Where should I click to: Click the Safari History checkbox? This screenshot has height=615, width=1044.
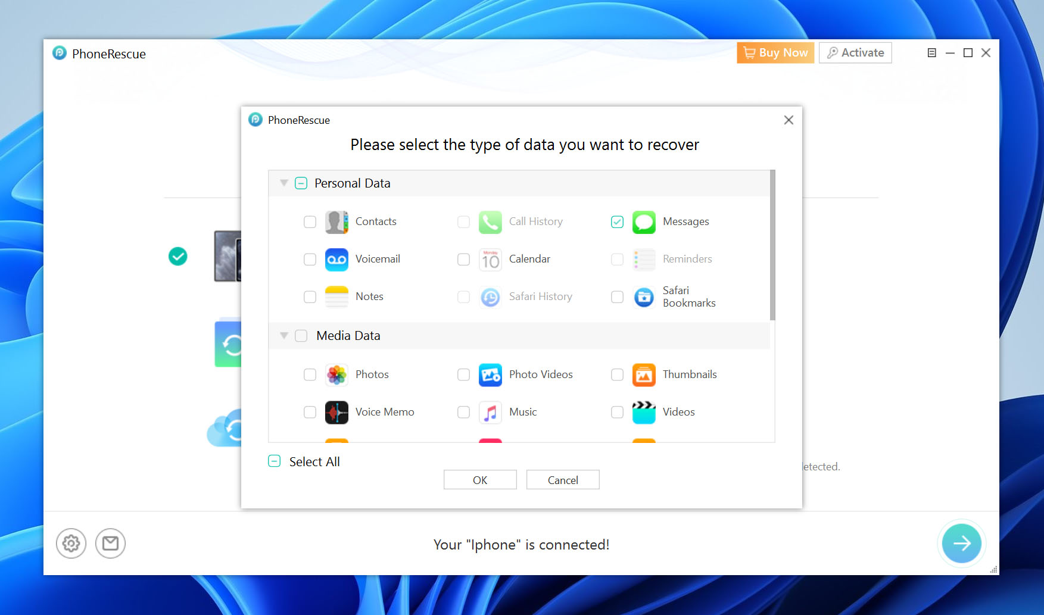(463, 297)
